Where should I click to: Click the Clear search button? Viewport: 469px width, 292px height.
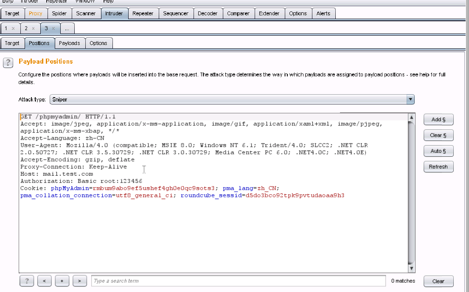[438, 281]
